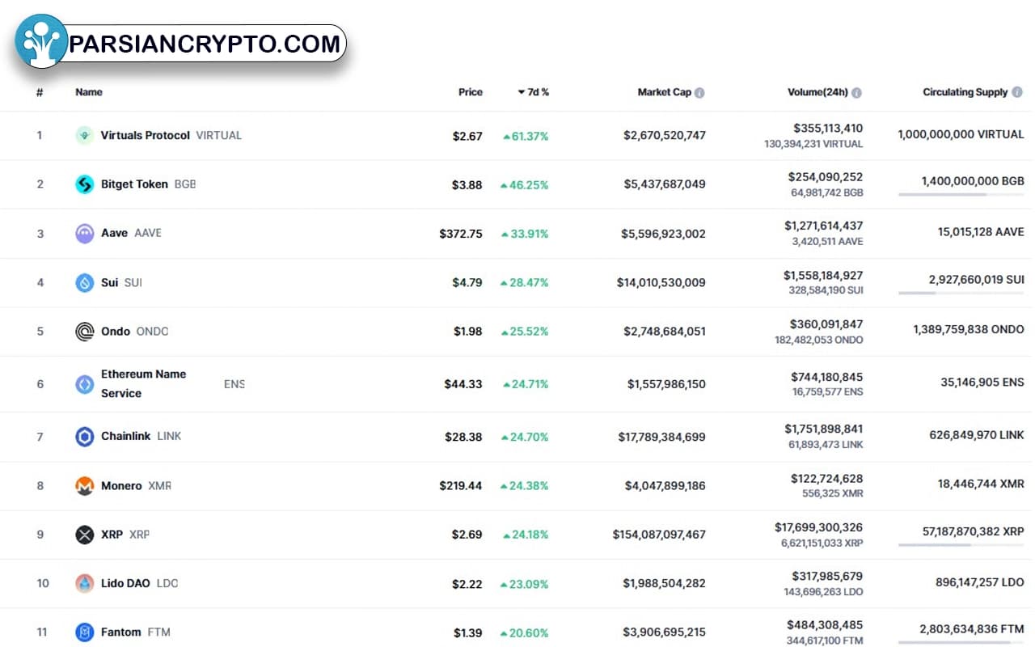This screenshot has height=647, width=1035.
Task: Open the Ethereum Name Service coin link
Action: click(x=144, y=384)
